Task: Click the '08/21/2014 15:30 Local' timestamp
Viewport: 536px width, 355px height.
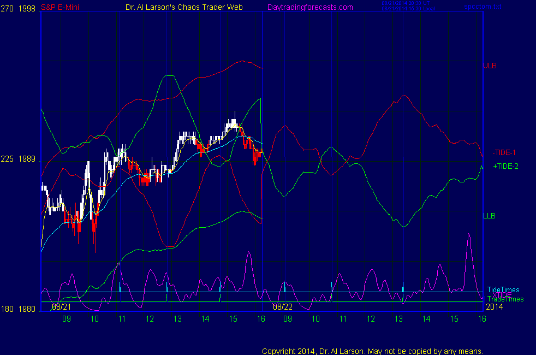Action: (408, 9)
